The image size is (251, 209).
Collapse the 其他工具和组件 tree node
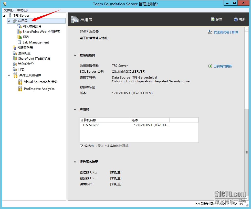click(9, 75)
